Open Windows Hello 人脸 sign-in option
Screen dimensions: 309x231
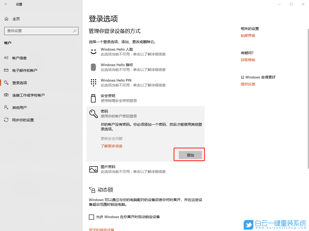(117, 49)
